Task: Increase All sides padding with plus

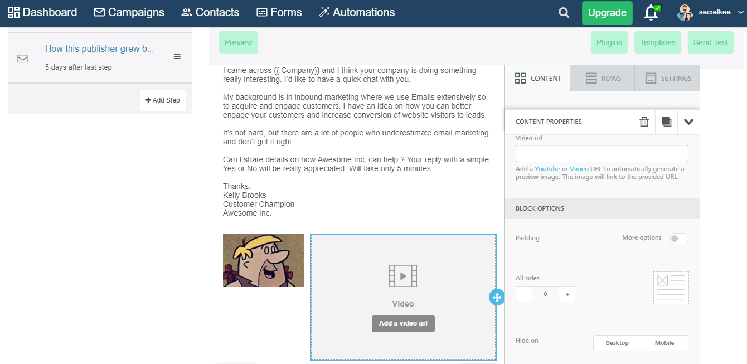Action: pyautogui.click(x=567, y=294)
